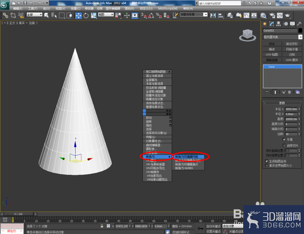Open the Select by Name list icon

pyautogui.click(x=54, y=15)
